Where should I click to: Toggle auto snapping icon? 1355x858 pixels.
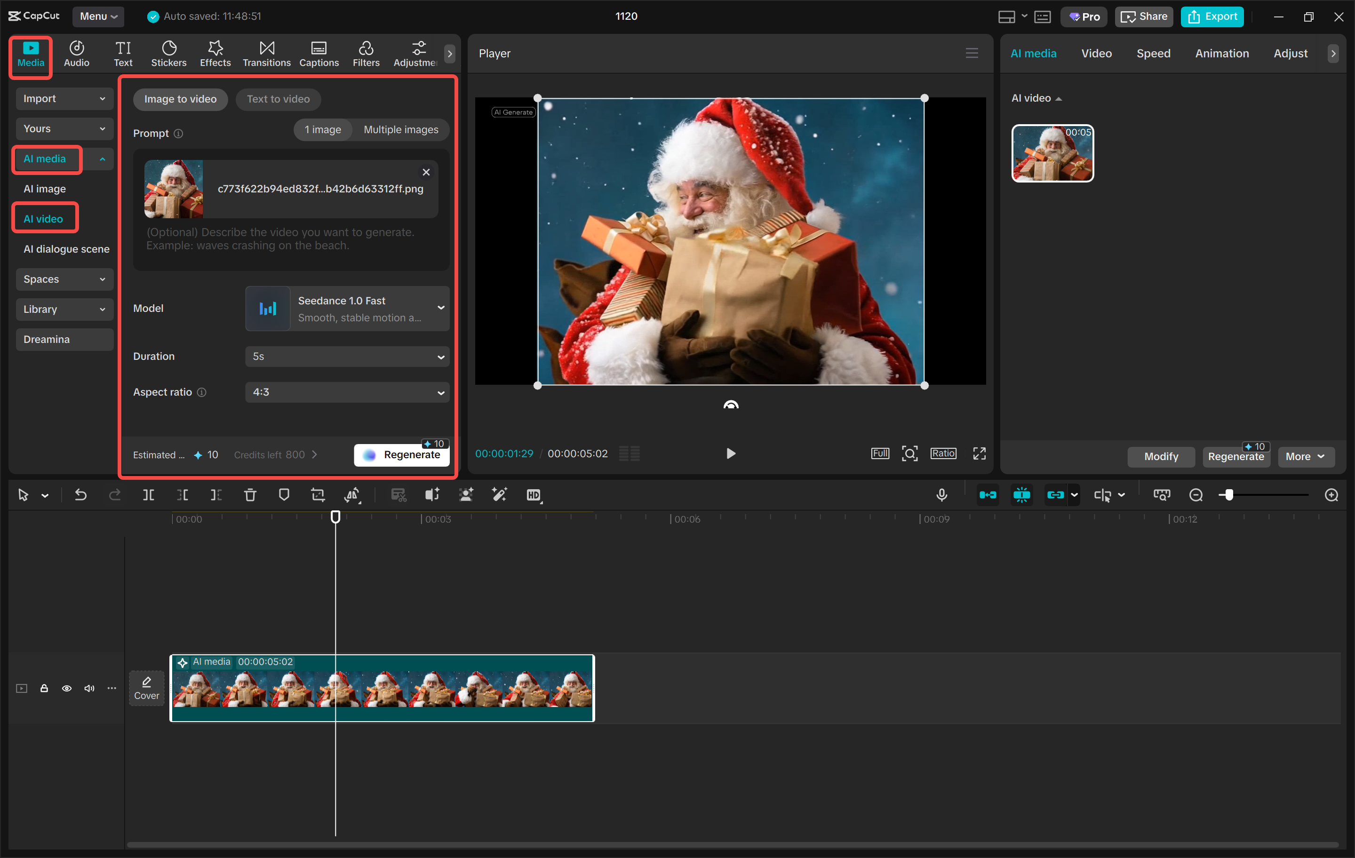1022,495
